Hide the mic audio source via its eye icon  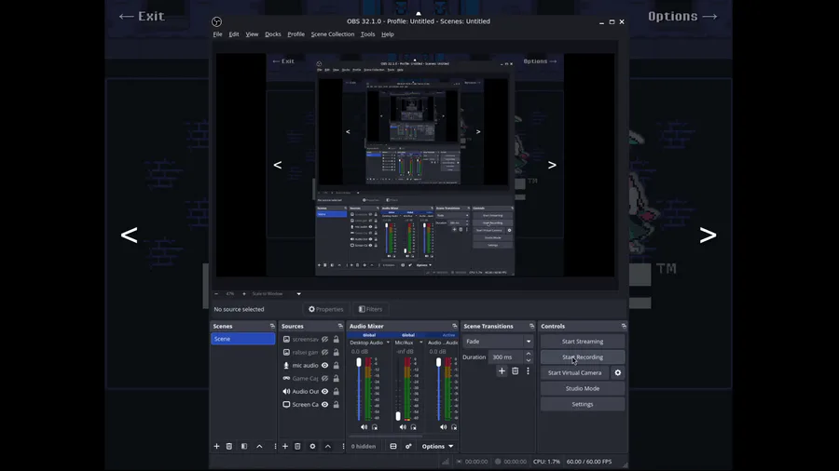click(x=324, y=365)
